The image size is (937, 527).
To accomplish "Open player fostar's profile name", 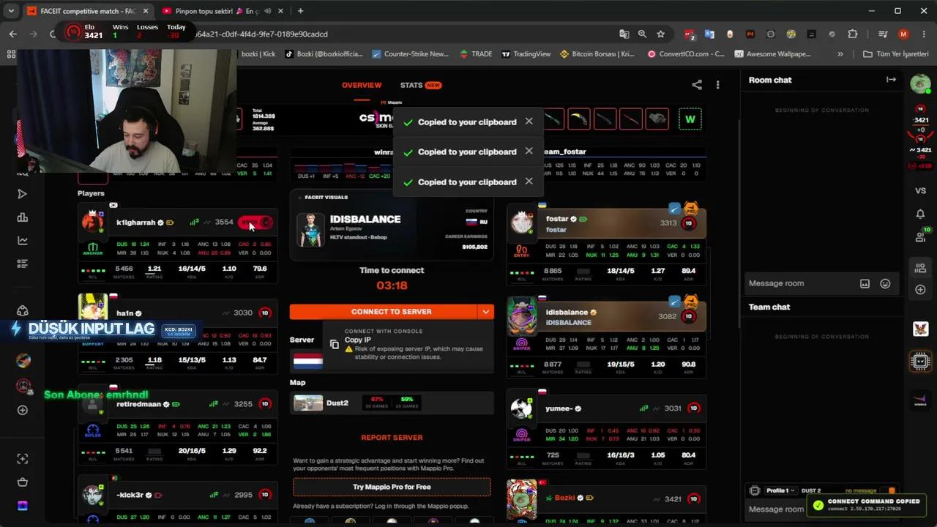I will [x=557, y=219].
